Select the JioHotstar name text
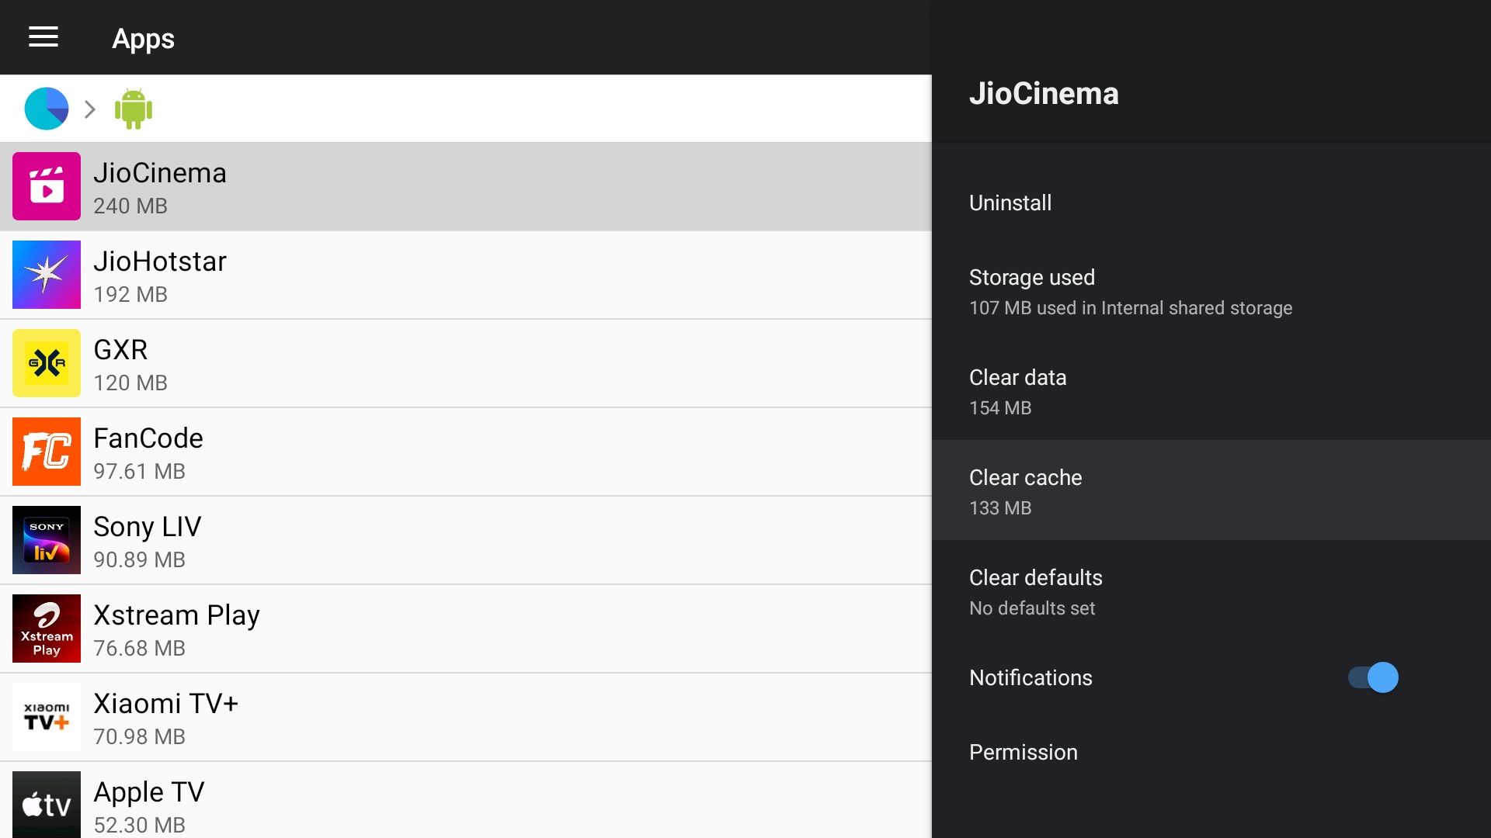 pyautogui.click(x=160, y=261)
